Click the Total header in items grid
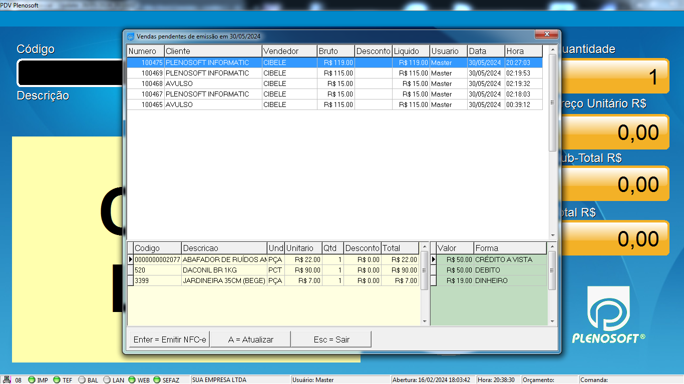Screen dimensions: 684x384 pyautogui.click(x=400, y=248)
